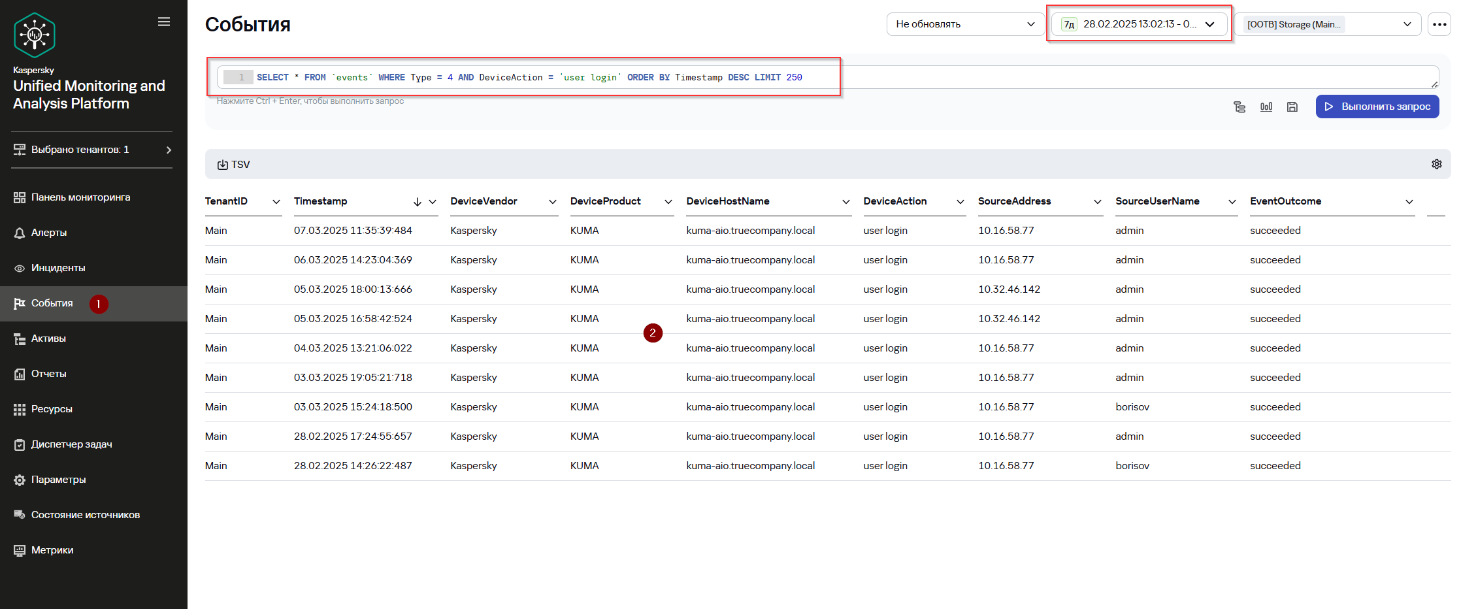Click Kaspersky vendor in the 28.02.2025 14:26:22:487 row
This screenshot has width=1461, height=609.
[474, 466]
